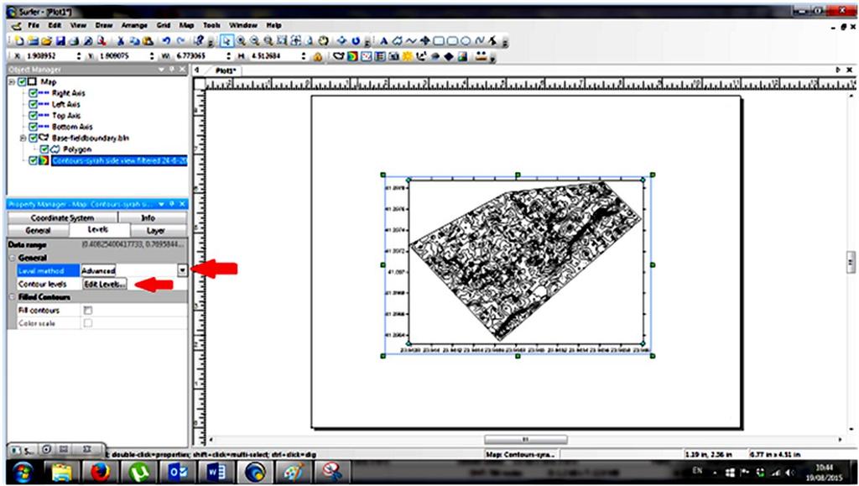Click the X position spinner arrows
Image resolution: width=859 pixels, height=486 pixels.
tap(79, 56)
